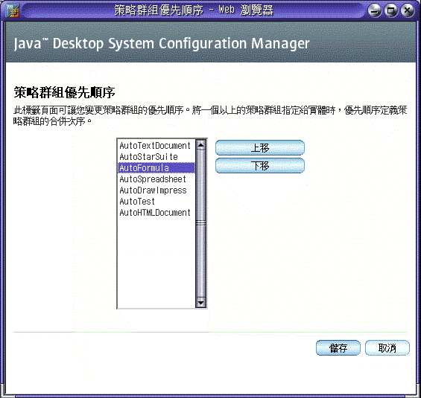Select AutoSpreadsheet in the list
421x398 pixels.
pos(156,179)
